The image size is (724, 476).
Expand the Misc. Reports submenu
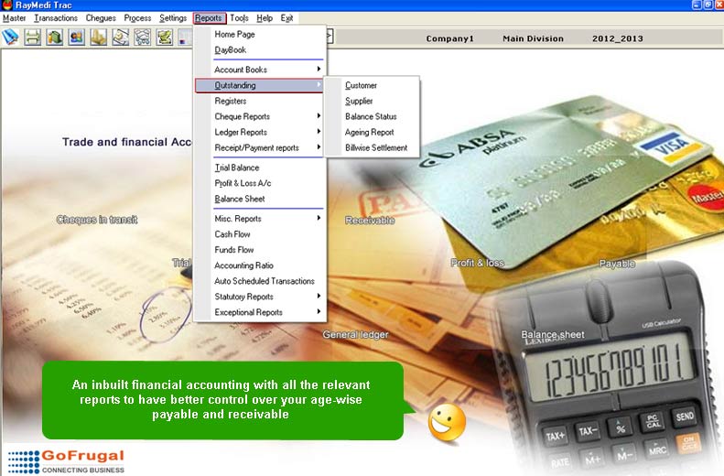[x=260, y=219]
